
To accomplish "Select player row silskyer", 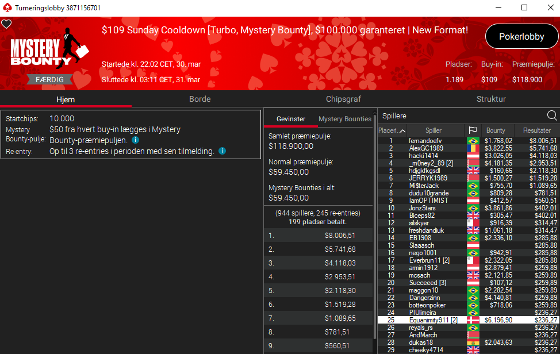I will (x=469, y=223).
